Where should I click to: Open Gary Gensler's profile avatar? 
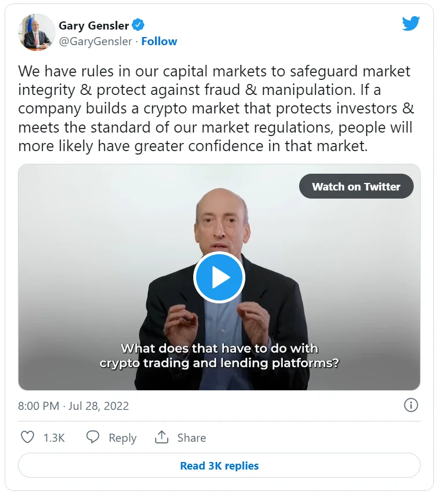pos(36,32)
